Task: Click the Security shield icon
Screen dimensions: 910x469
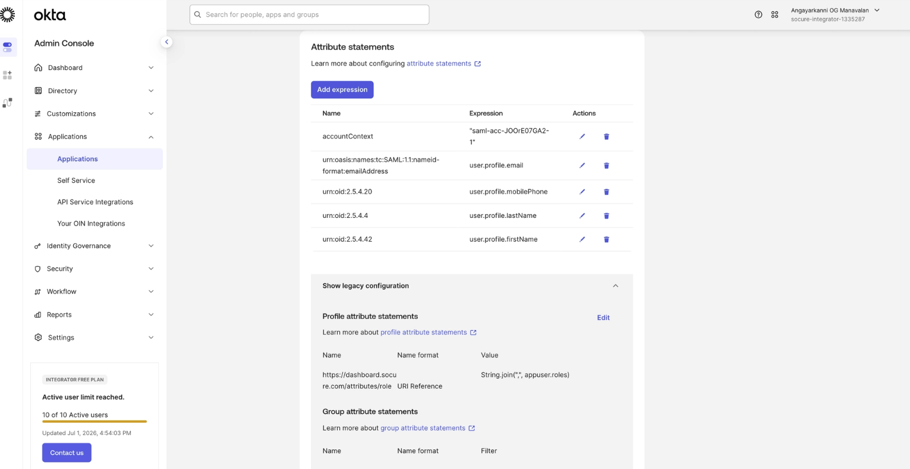Action: pyautogui.click(x=37, y=269)
